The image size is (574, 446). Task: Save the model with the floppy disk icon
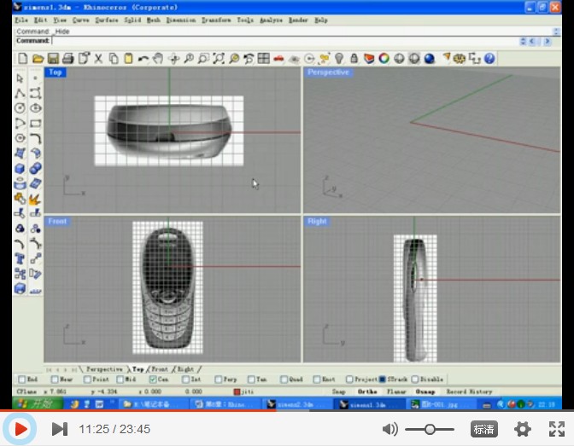pyautogui.click(x=53, y=59)
